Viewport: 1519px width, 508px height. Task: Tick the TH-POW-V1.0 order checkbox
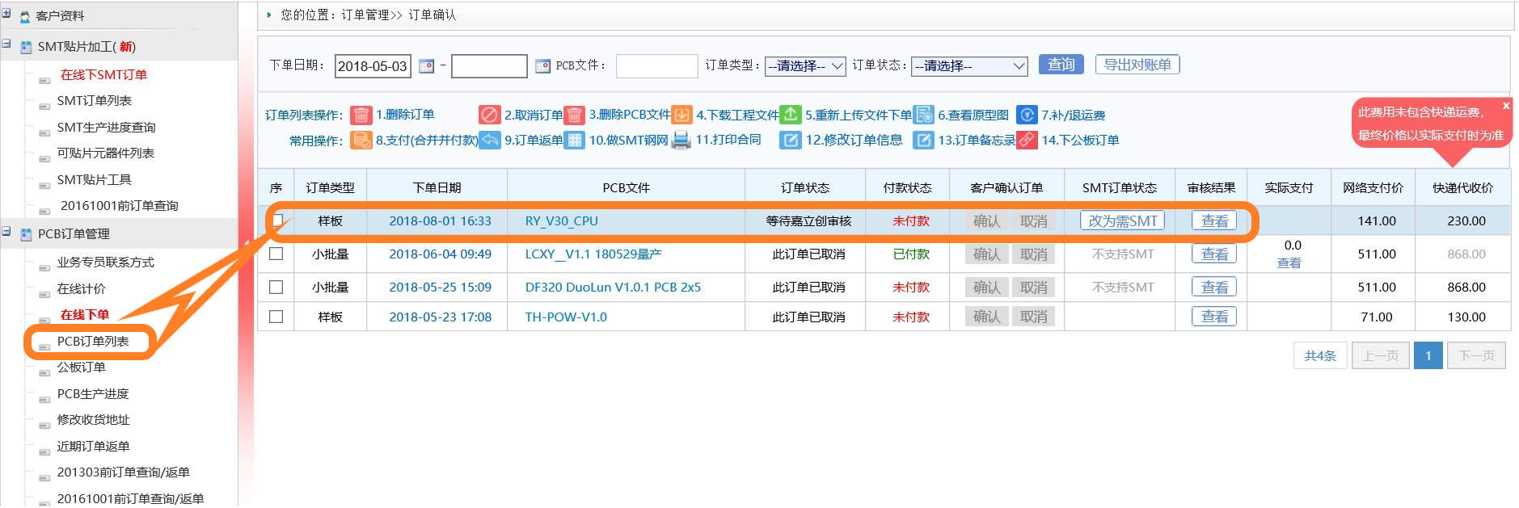[x=276, y=317]
